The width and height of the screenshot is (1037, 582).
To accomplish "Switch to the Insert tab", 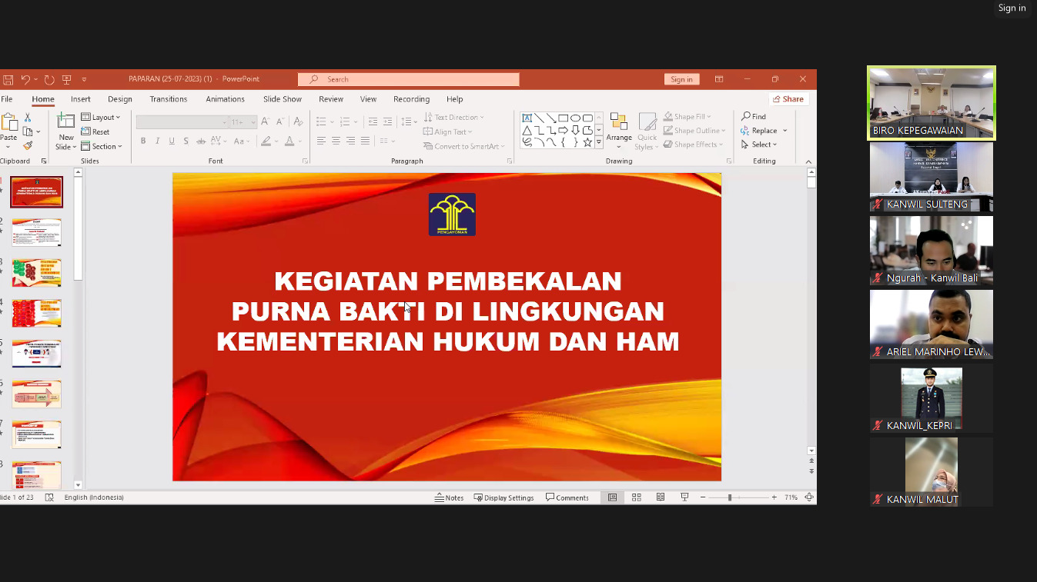I will [80, 98].
